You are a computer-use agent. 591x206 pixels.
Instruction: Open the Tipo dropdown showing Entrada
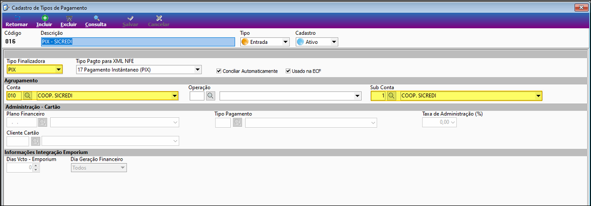(286, 42)
